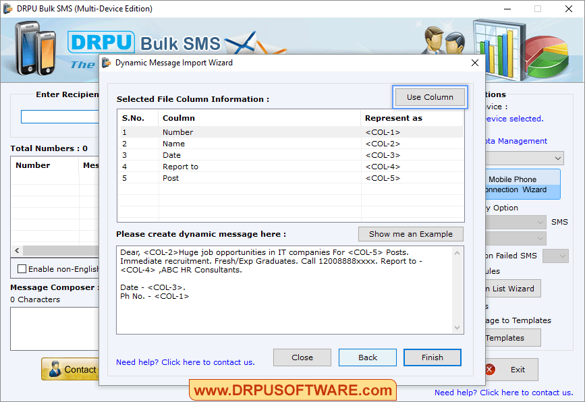The image size is (585, 402).
Task: Click the <COL-4> represent-as cell
Action: (383, 167)
